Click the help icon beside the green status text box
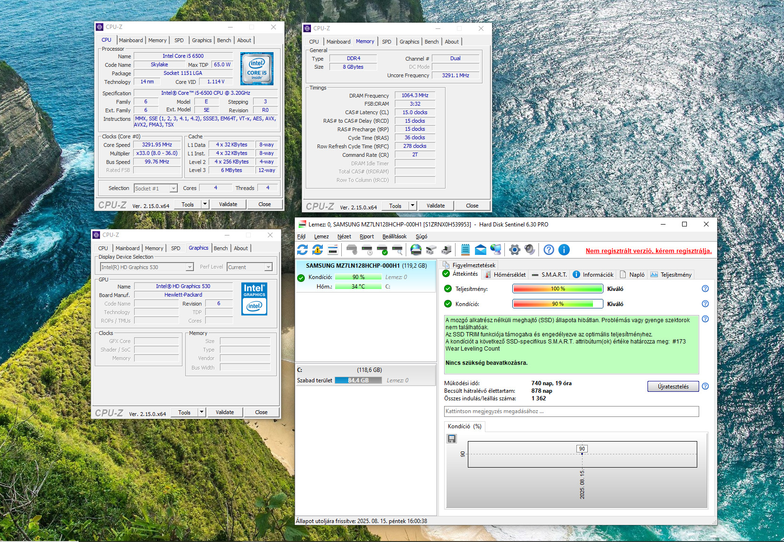 705,319
